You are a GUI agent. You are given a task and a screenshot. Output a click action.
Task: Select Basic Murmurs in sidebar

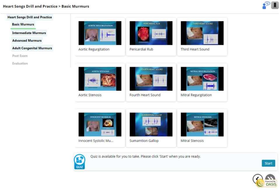point(23,24)
